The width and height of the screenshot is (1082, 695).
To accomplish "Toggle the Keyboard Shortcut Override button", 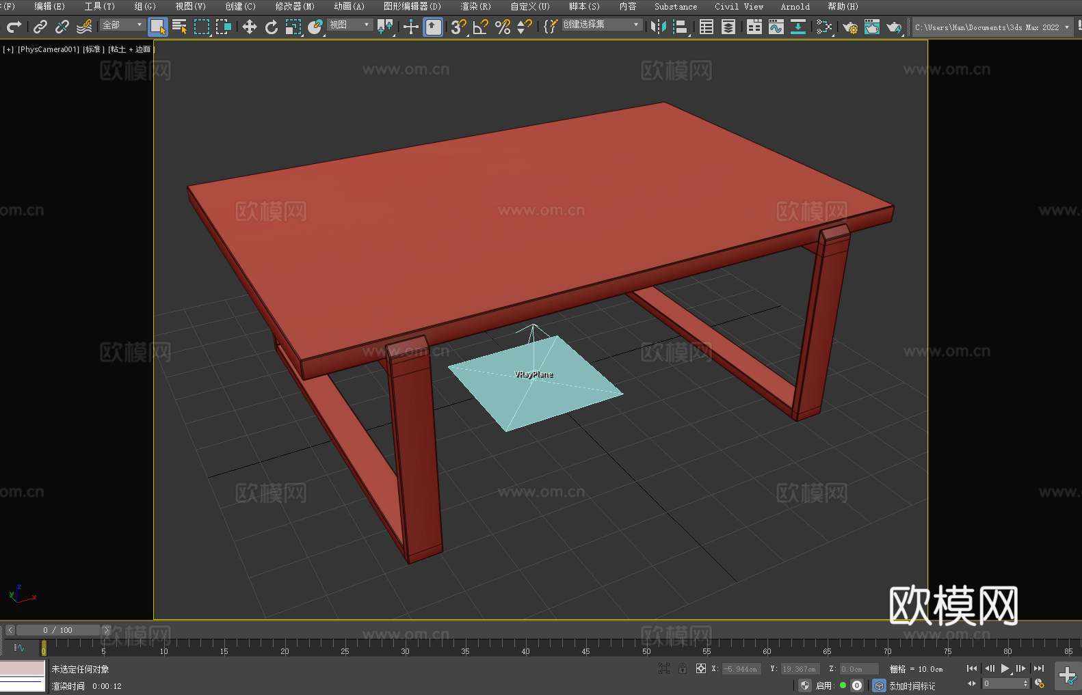I will [x=433, y=27].
